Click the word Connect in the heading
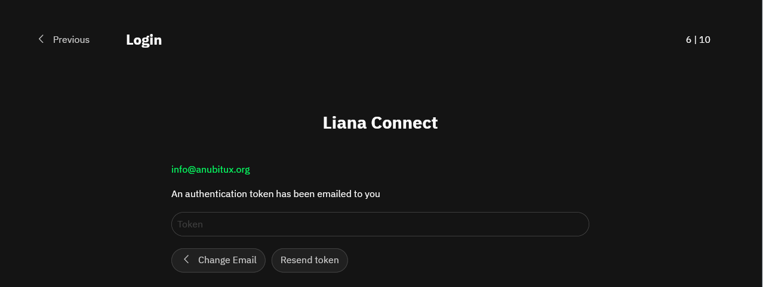763x287 pixels. tap(404, 123)
